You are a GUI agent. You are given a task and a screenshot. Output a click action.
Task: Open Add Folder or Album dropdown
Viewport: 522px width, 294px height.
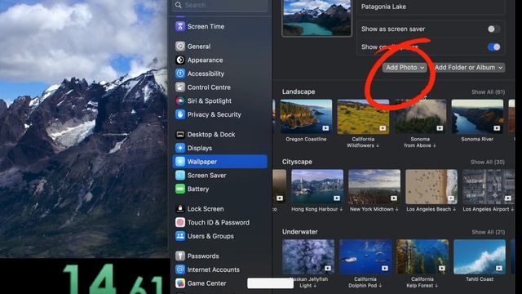point(469,67)
